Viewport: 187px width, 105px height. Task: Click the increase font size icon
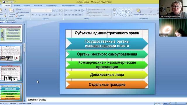coord(54,11)
